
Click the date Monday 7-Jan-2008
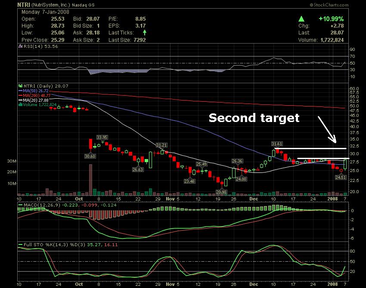click(45, 12)
